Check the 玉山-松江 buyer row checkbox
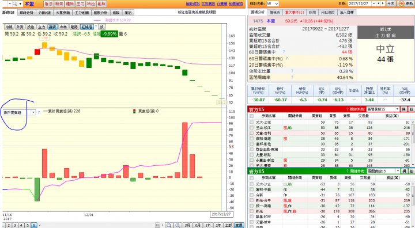 pyautogui.click(x=251, y=127)
